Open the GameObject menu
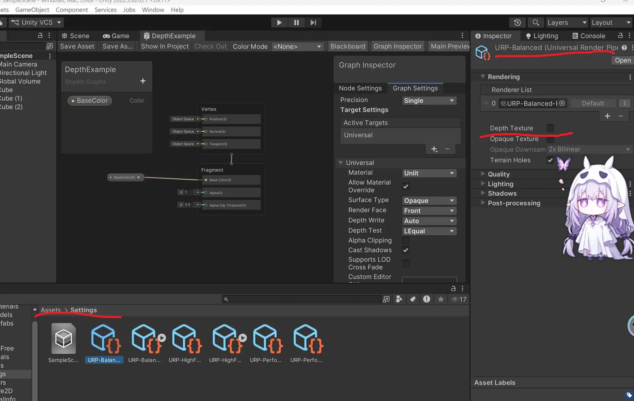Image resolution: width=634 pixels, height=401 pixels. (x=32, y=10)
